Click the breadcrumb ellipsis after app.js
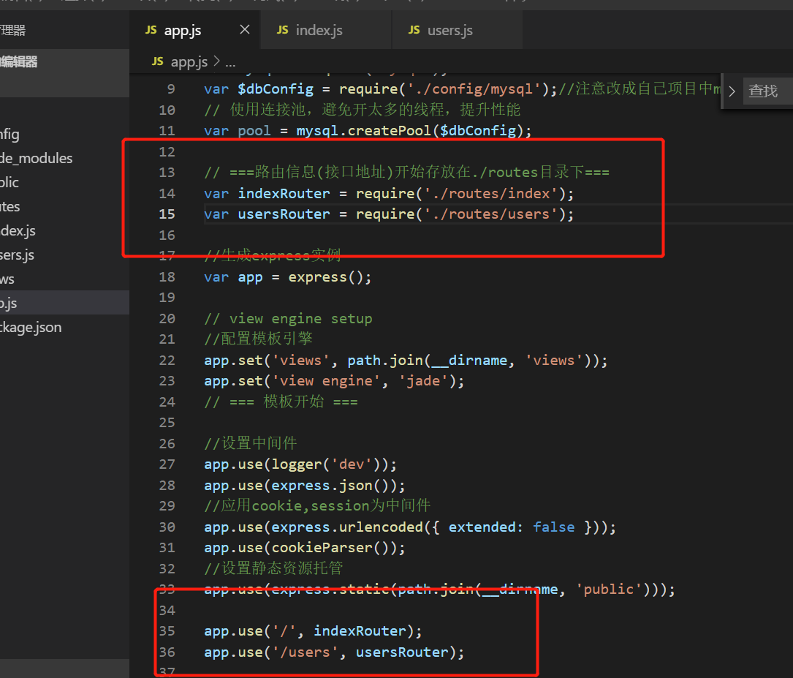The width and height of the screenshot is (793, 678). 230,64
